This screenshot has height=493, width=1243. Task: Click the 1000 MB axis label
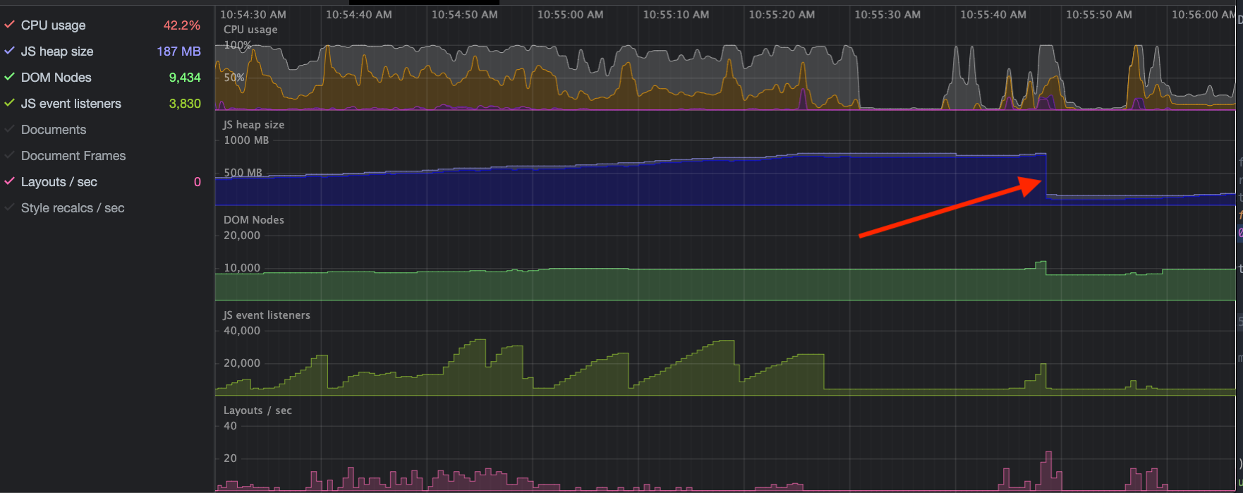tap(246, 140)
